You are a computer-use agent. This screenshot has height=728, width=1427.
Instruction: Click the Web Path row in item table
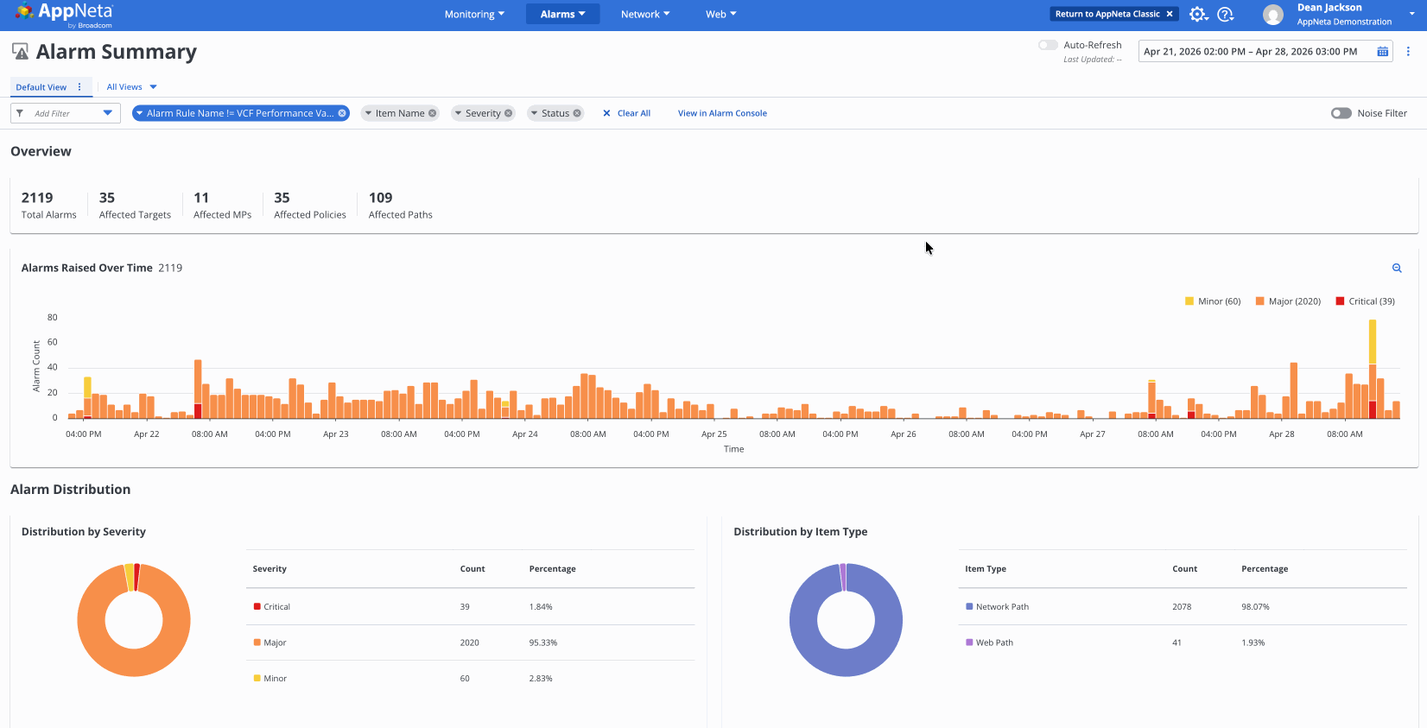click(x=1183, y=643)
